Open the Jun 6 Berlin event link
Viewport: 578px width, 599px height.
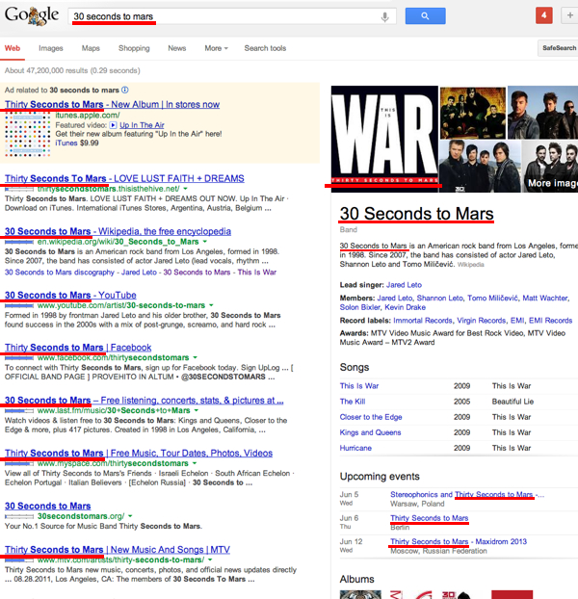click(430, 518)
